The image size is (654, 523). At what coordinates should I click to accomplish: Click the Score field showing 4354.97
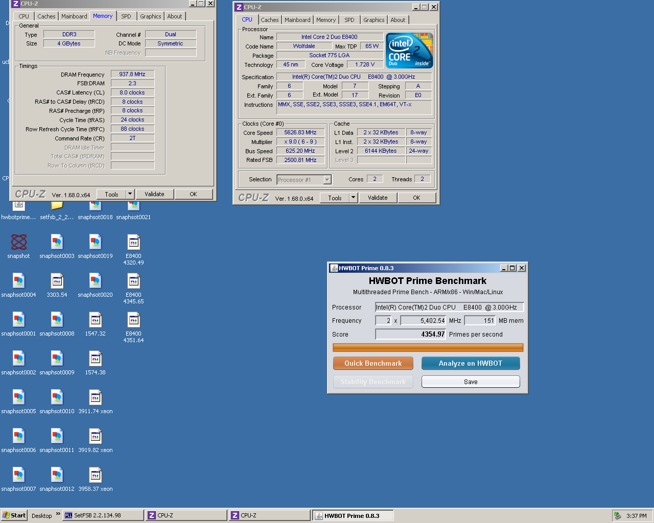pos(411,334)
